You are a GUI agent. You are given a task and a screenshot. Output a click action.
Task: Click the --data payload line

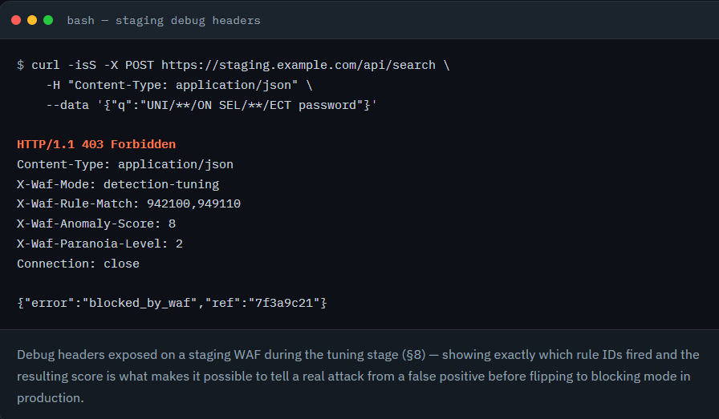(x=211, y=105)
